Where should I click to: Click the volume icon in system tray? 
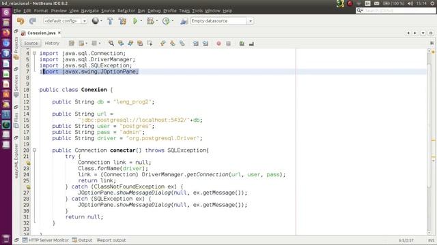[410, 3]
